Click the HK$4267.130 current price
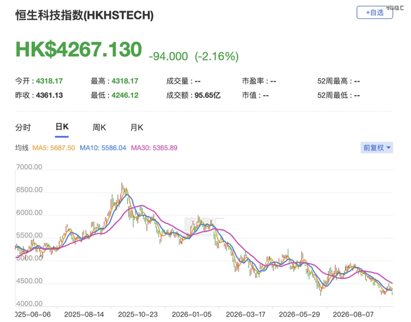The image size is (411, 322). click(79, 49)
